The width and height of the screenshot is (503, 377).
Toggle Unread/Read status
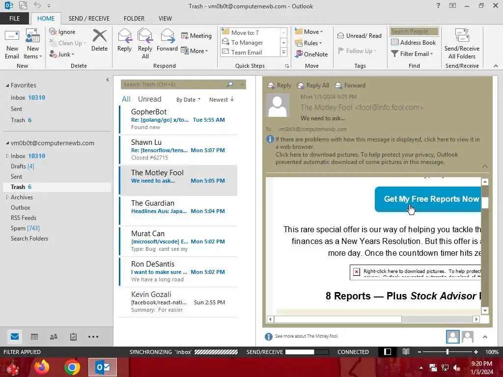pyautogui.click(x=359, y=35)
